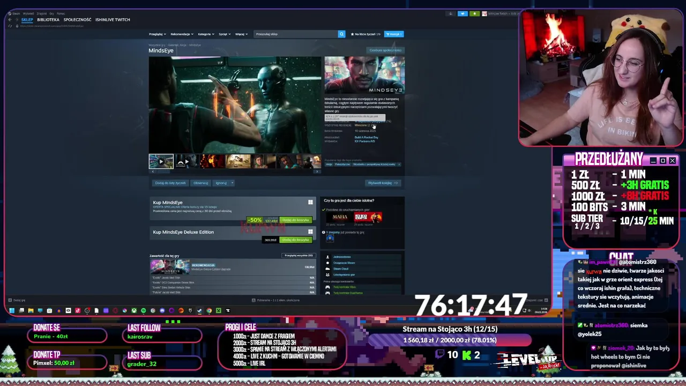Viewport: 686px width, 386px height.
Task: Click Przeglądaj wszystkie (50) button
Action: 299,255
